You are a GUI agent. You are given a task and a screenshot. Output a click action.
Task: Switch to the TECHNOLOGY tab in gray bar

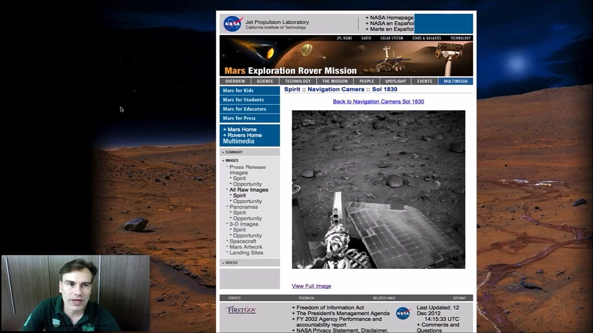pyautogui.click(x=298, y=81)
